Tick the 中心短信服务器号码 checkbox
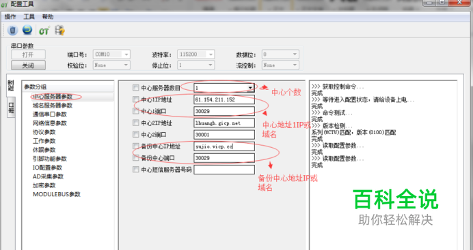 tap(136, 170)
